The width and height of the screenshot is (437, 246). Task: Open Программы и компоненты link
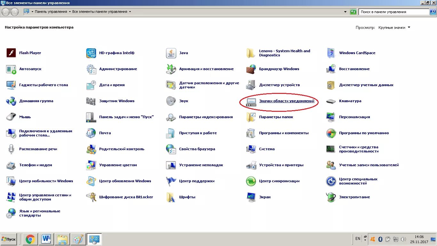coord(284,133)
